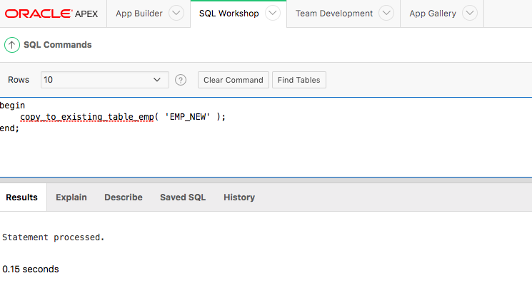Open the Rows count select list
The image size is (532, 303).
(x=104, y=80)
